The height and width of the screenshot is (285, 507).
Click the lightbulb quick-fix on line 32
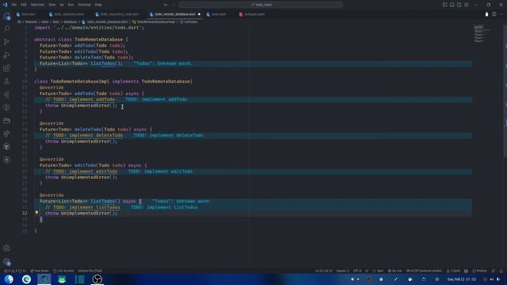[36, 213]
